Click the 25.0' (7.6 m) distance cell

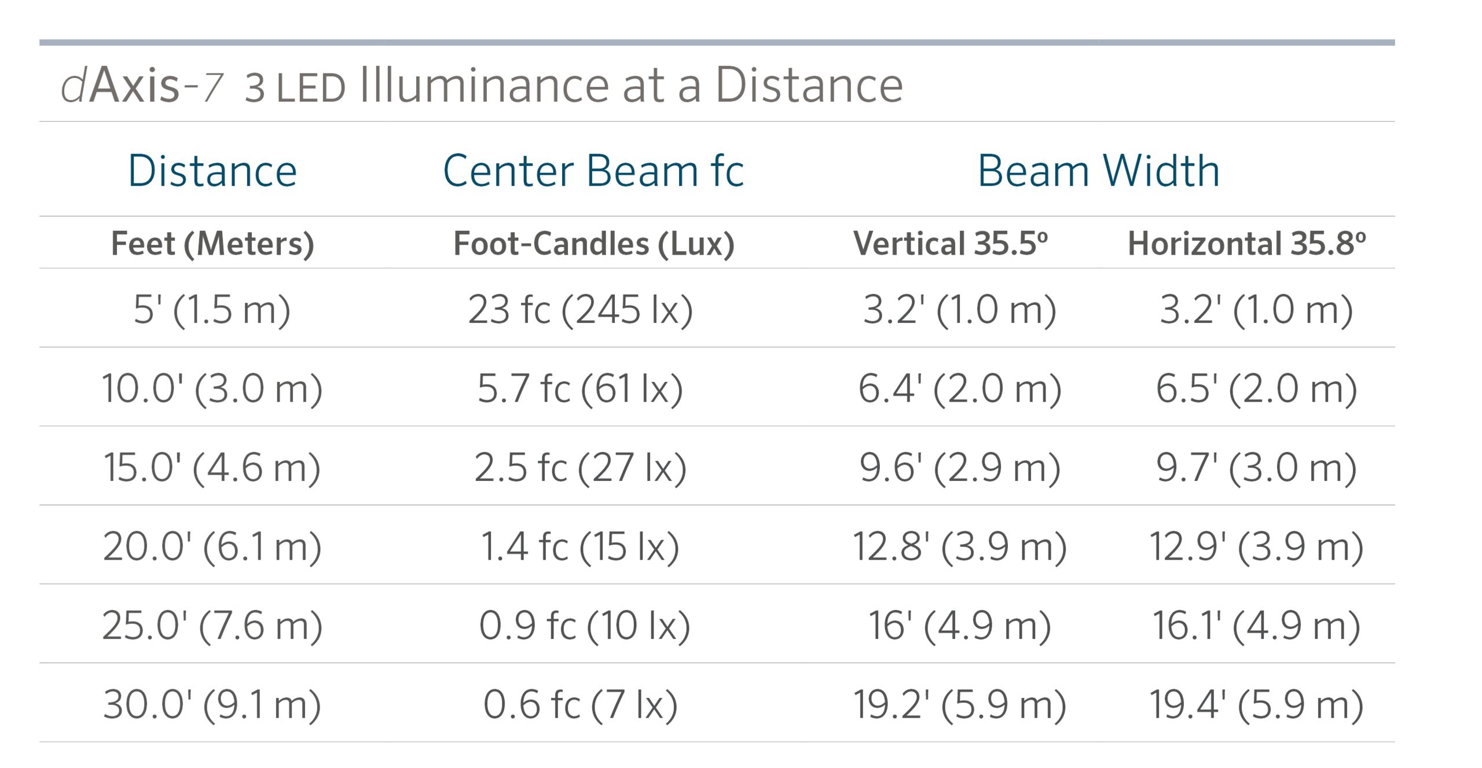tap(212, 626)
